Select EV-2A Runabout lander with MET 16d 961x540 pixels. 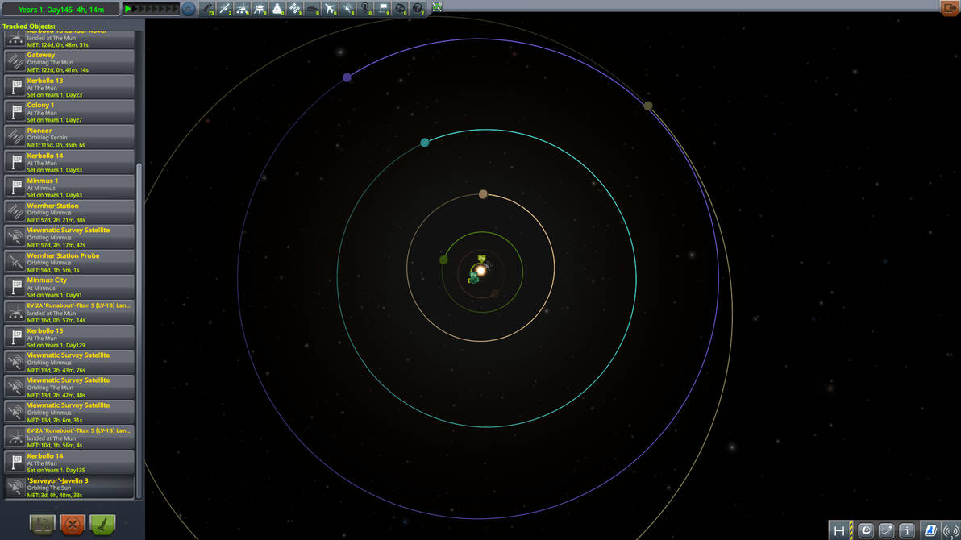click(69, 312)
